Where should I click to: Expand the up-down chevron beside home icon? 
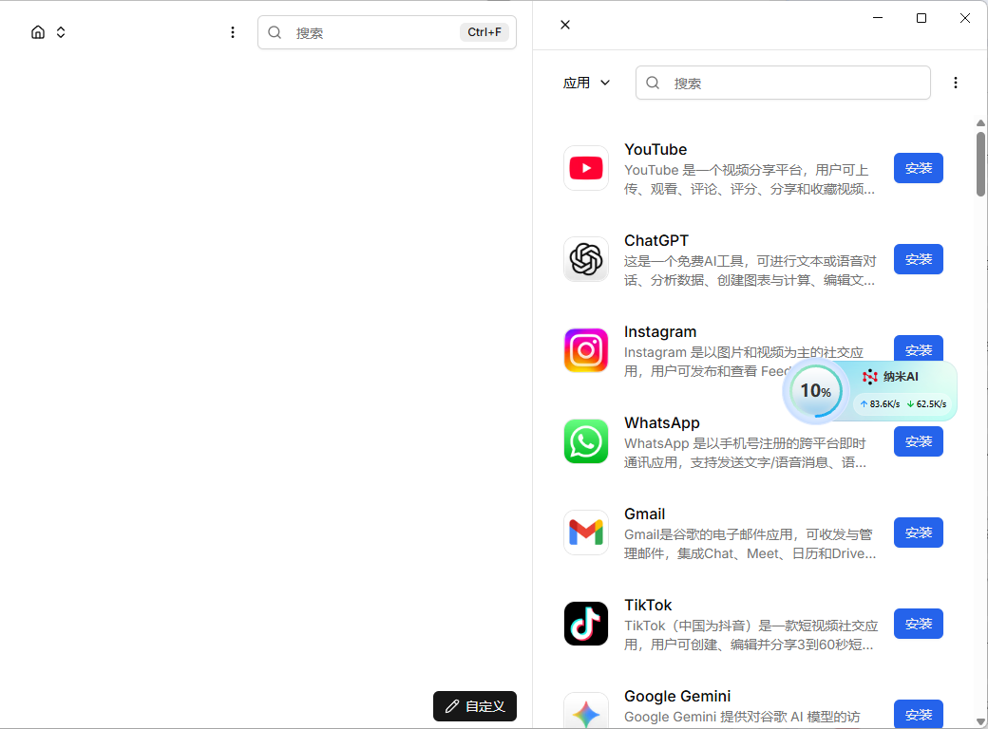tap(61, 32)
